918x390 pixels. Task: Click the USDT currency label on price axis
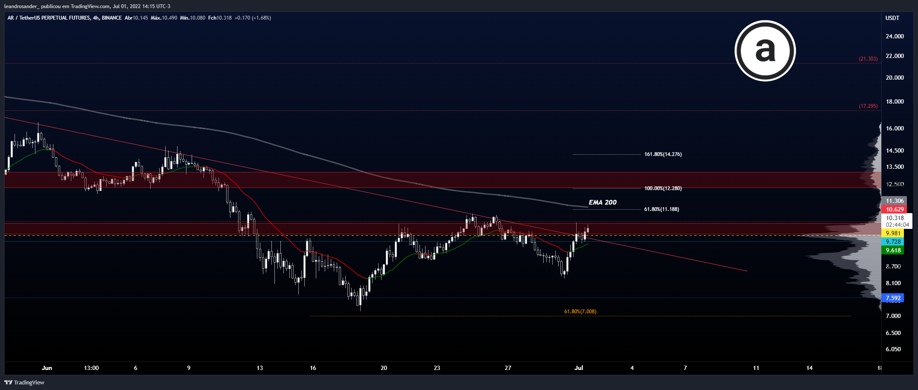tap(892, 18)
